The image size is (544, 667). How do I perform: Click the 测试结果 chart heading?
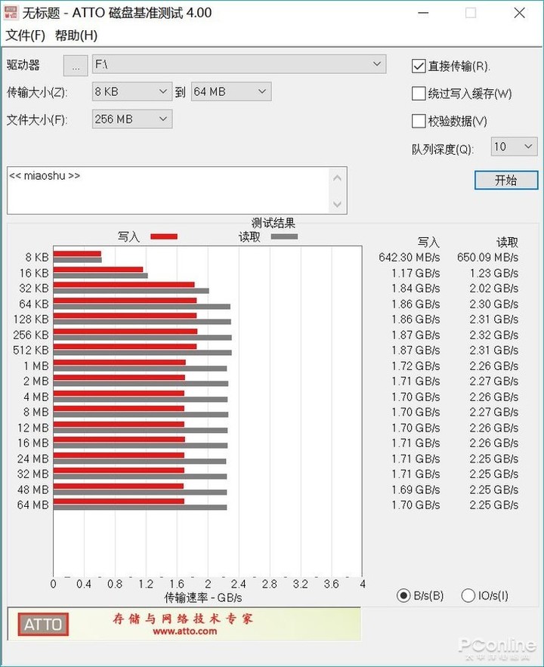click(x=273, y=223)
